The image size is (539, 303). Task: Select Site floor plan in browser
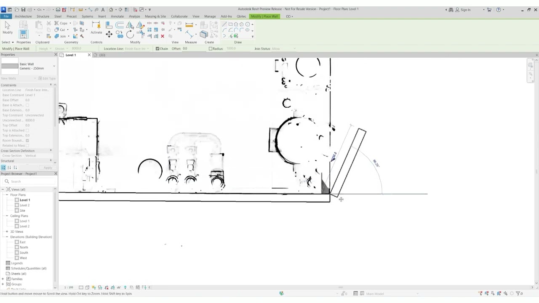click(22, 210)
